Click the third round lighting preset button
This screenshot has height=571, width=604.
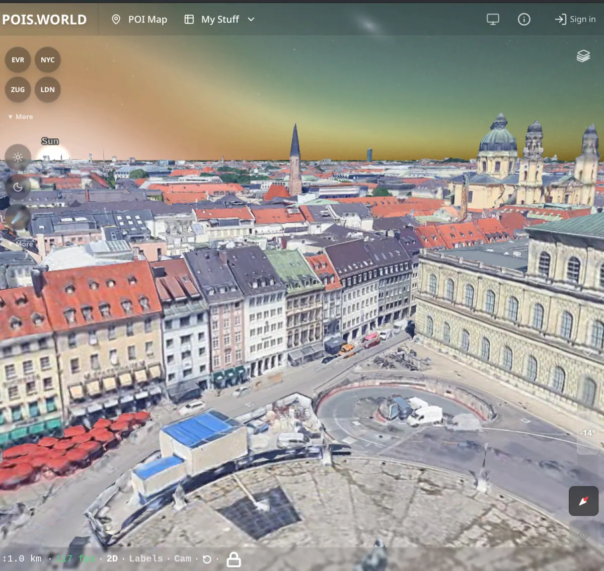[18, 217]
